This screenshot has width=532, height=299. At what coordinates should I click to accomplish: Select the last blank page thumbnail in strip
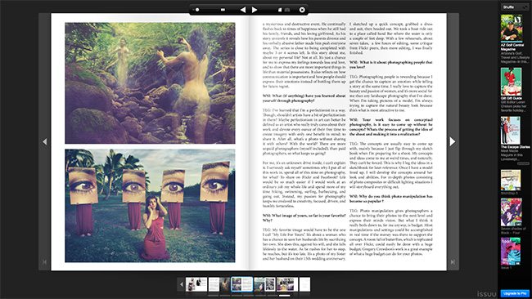click(x=304, y=284)
